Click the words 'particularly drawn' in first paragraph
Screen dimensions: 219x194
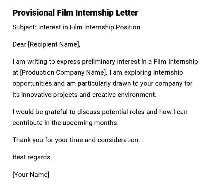(104, 83)
